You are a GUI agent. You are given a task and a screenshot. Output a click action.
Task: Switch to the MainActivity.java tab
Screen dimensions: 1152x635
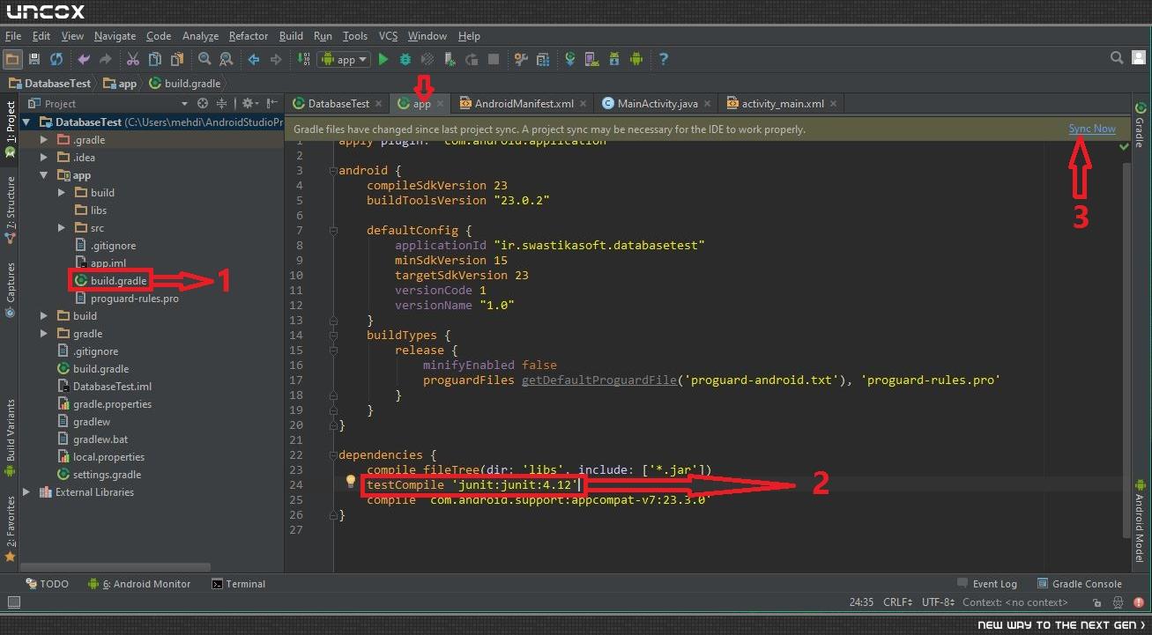[x=658, y=103]
